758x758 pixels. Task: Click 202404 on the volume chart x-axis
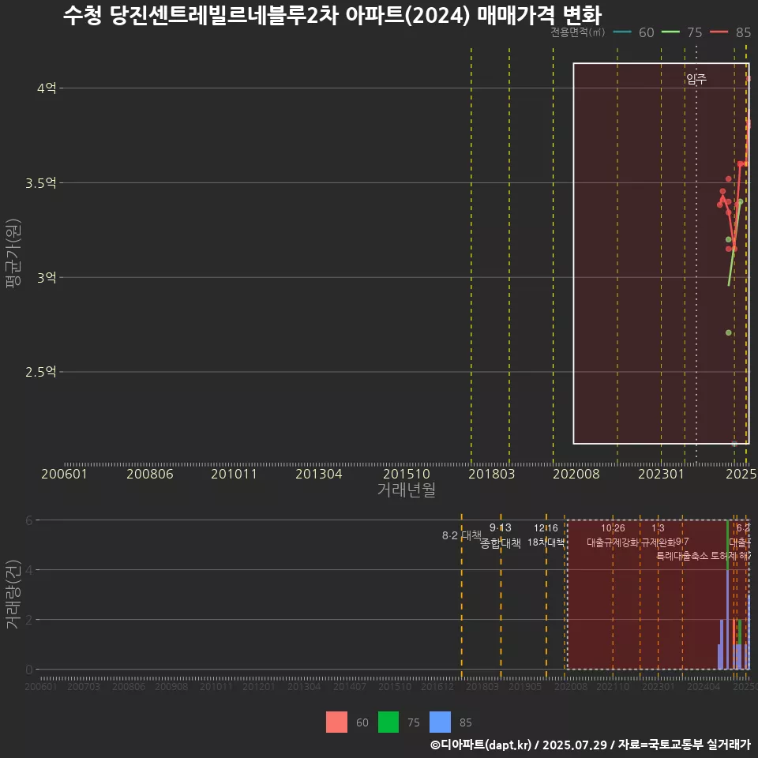[704, 686]
